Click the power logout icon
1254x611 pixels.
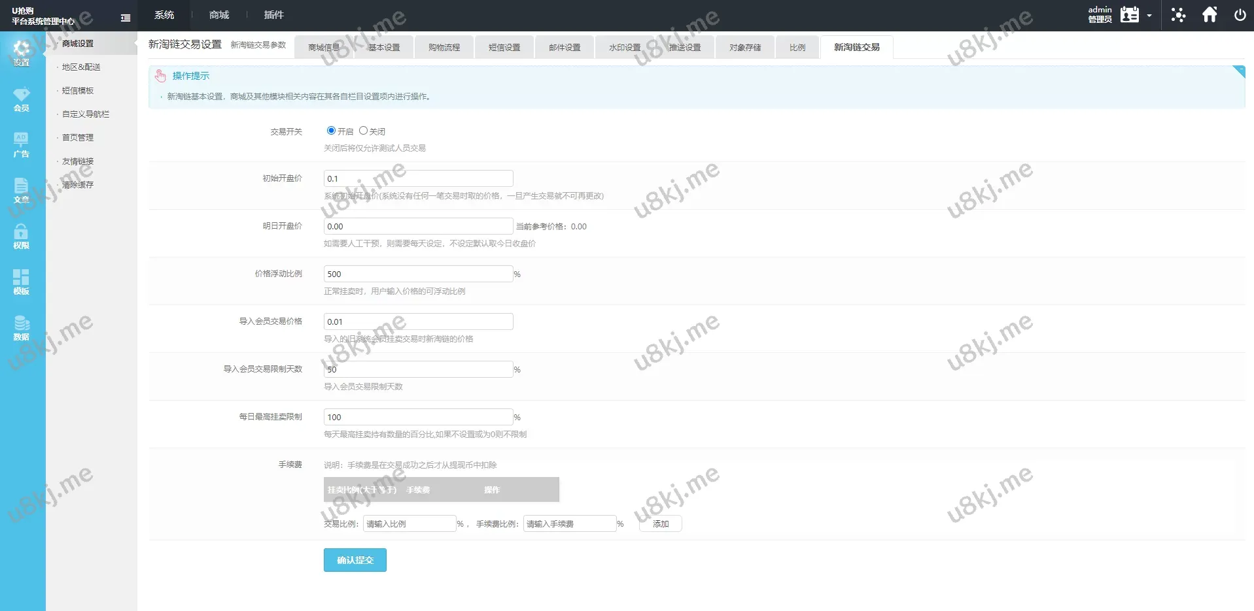(1240, 15)
